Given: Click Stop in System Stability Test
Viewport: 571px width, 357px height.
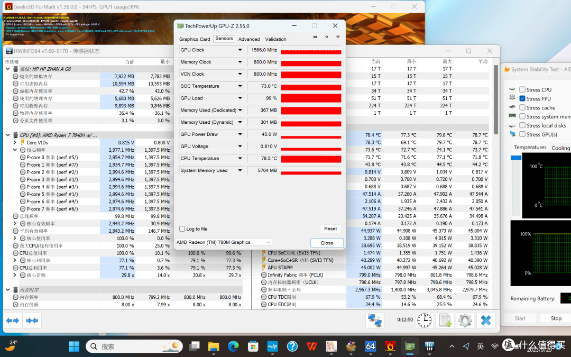Looking at the screenshot, I should (556, 318).
